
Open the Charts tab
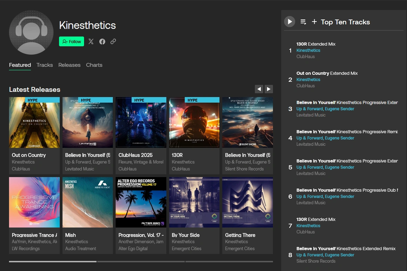pyautogui.click(x=94, y=65)
